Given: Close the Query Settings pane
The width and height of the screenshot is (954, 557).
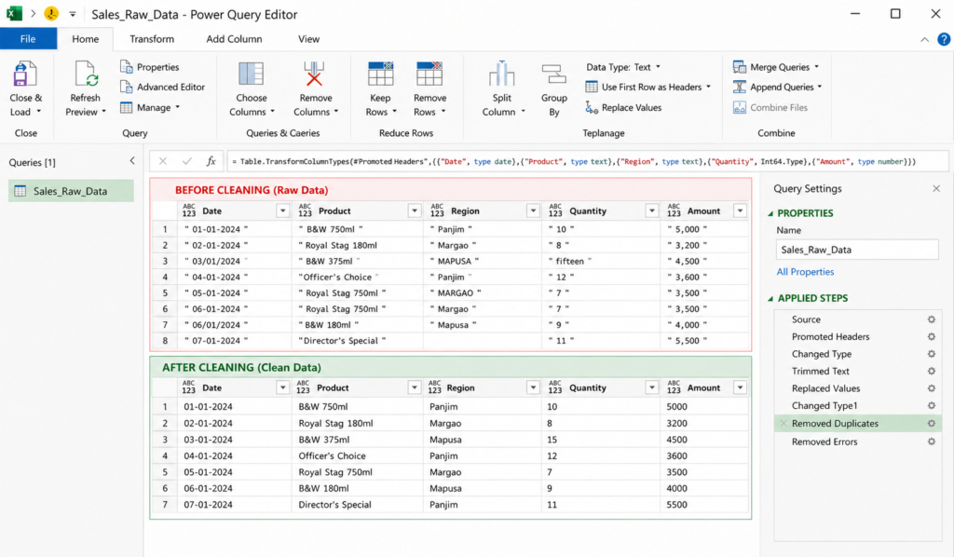Looking at the screenshot, I should pos(936,188).
